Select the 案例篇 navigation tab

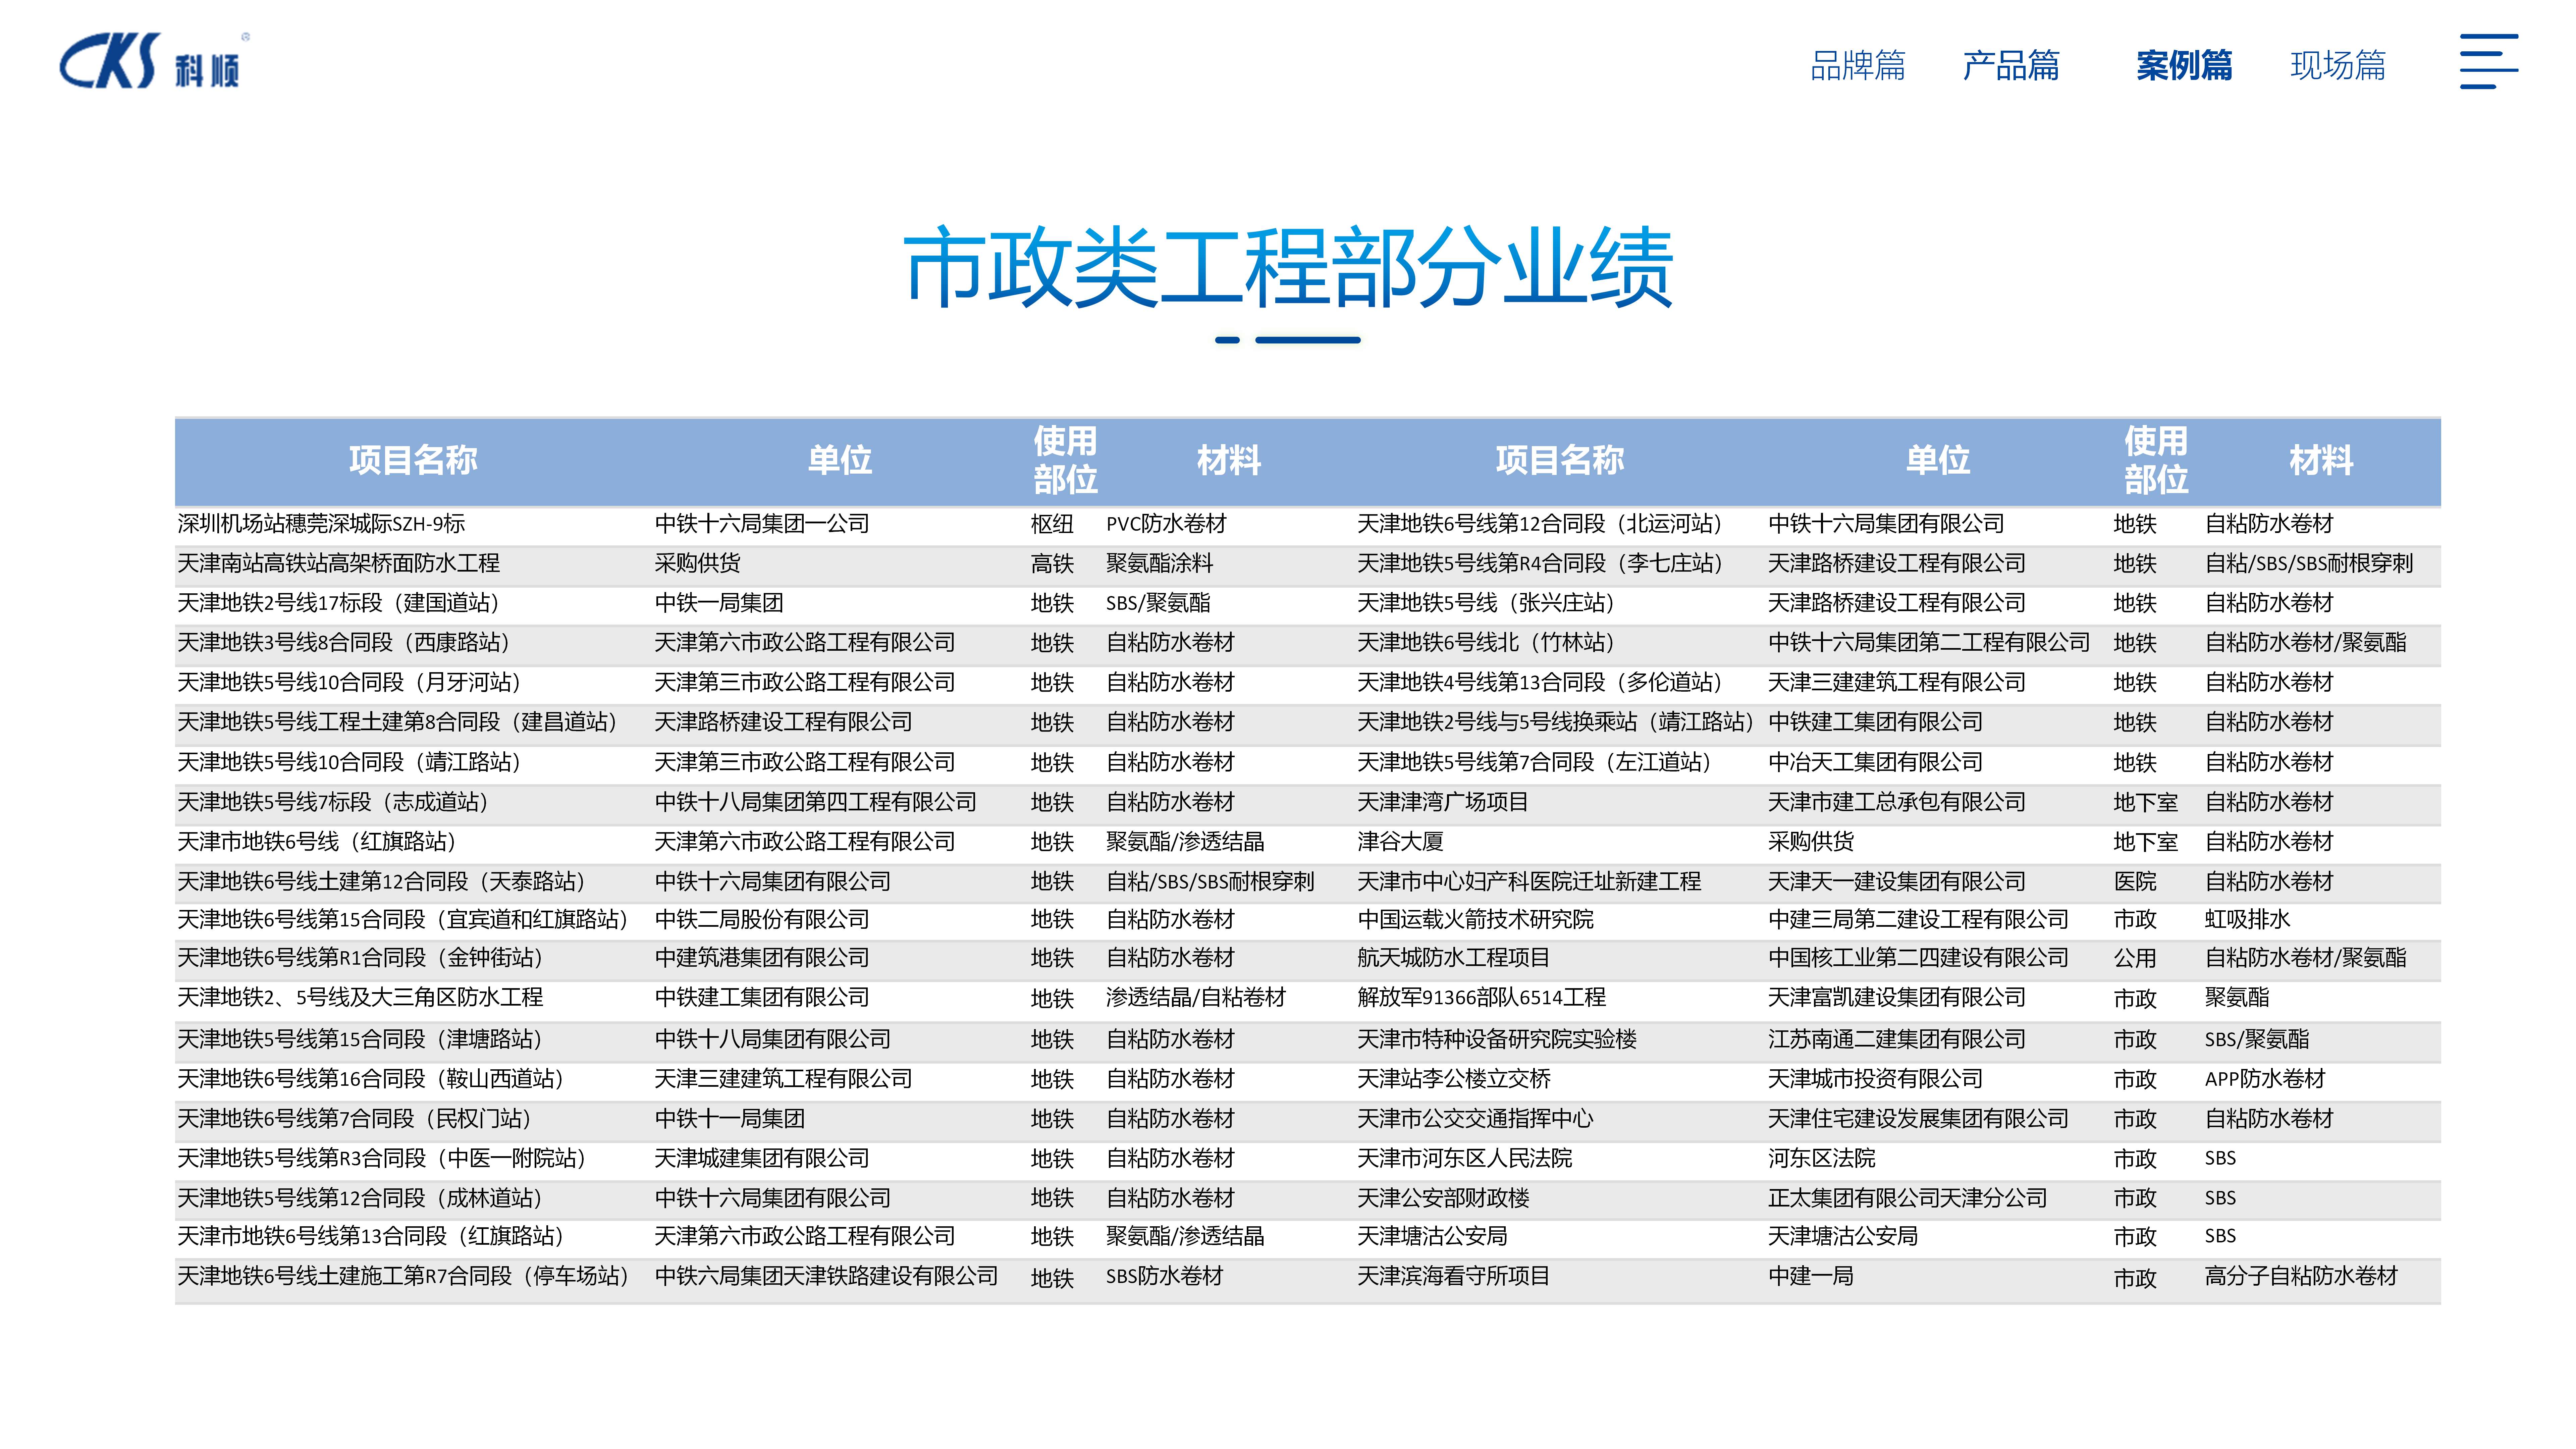pyautogui.click(x=2184, y=66)
